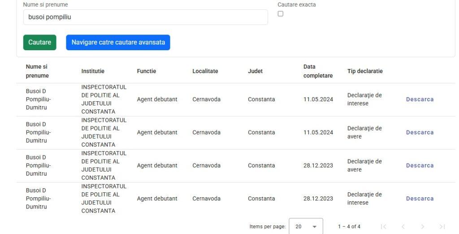Select the Localitate column header

[x=205, y=71]
